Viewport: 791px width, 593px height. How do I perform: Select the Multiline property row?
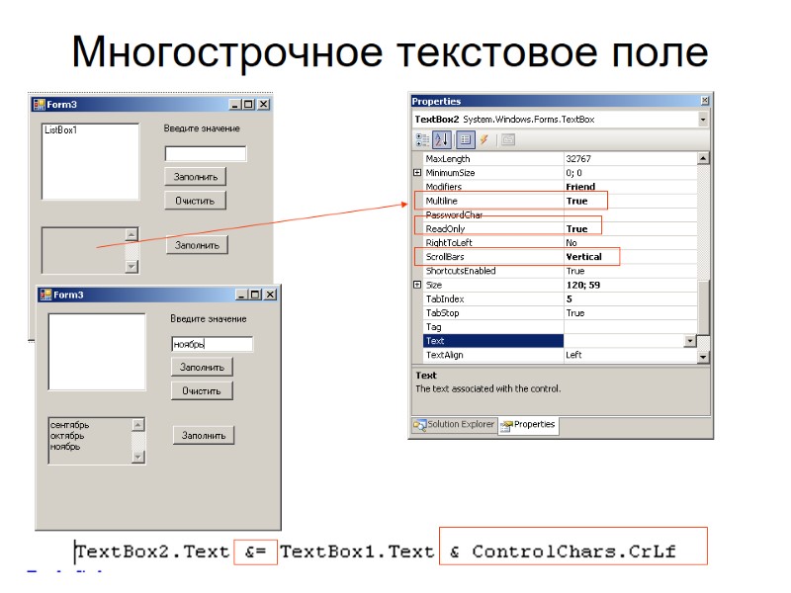[555, 201]
